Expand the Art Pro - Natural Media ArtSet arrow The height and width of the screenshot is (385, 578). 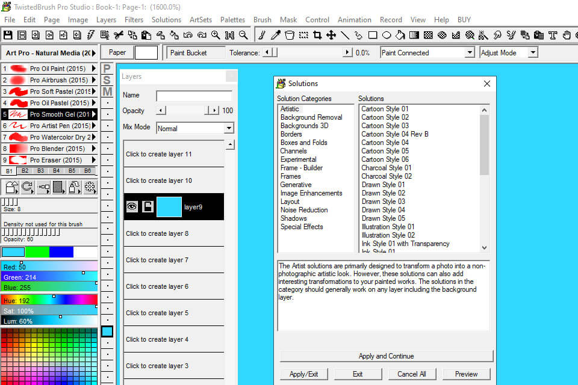tap(94, 53)
